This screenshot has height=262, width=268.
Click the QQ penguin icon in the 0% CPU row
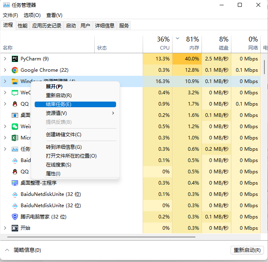click(15, 172)
